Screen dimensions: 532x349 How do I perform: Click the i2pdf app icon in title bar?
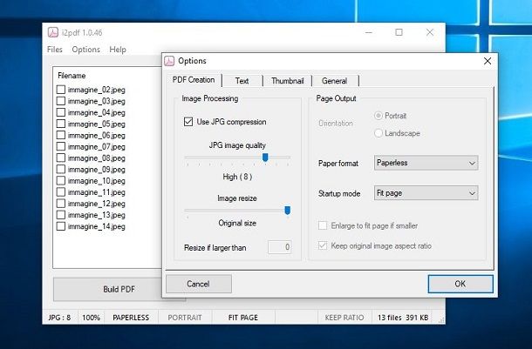pos(52,33)
